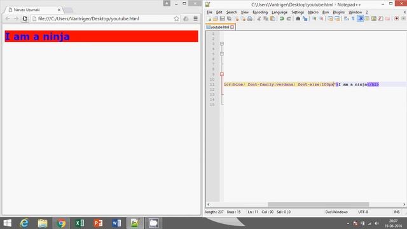Collapse the fold marker on line 5
The width and height of the screenshot is (407, 229).
coord(222,54)
